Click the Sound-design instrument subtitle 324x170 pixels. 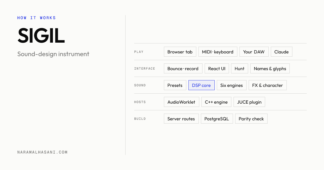[53, 54]
